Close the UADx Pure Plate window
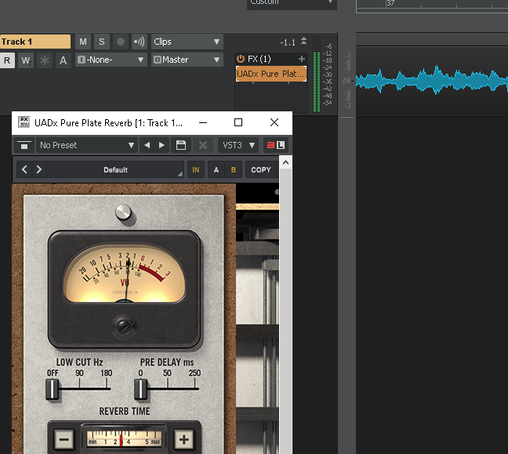This screenshot has width=508, height=454. coord(274,122)
